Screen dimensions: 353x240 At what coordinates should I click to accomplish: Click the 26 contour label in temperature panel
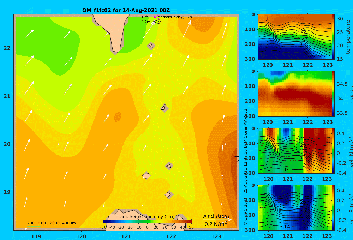(303, 31)
